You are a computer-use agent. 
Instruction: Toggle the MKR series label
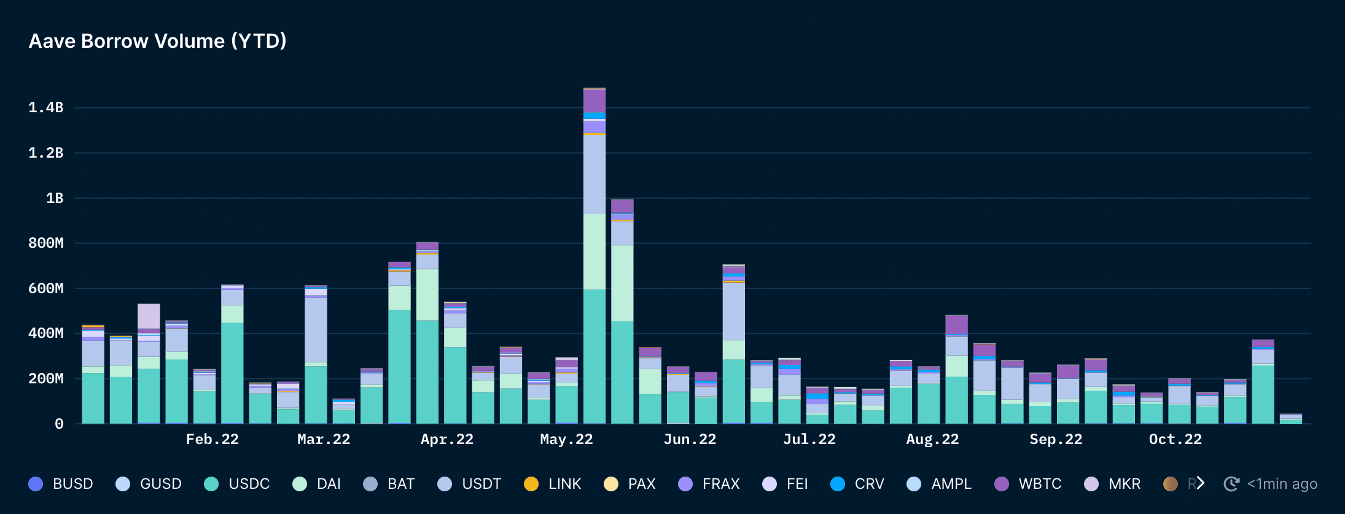click(x=1125, y=484)
